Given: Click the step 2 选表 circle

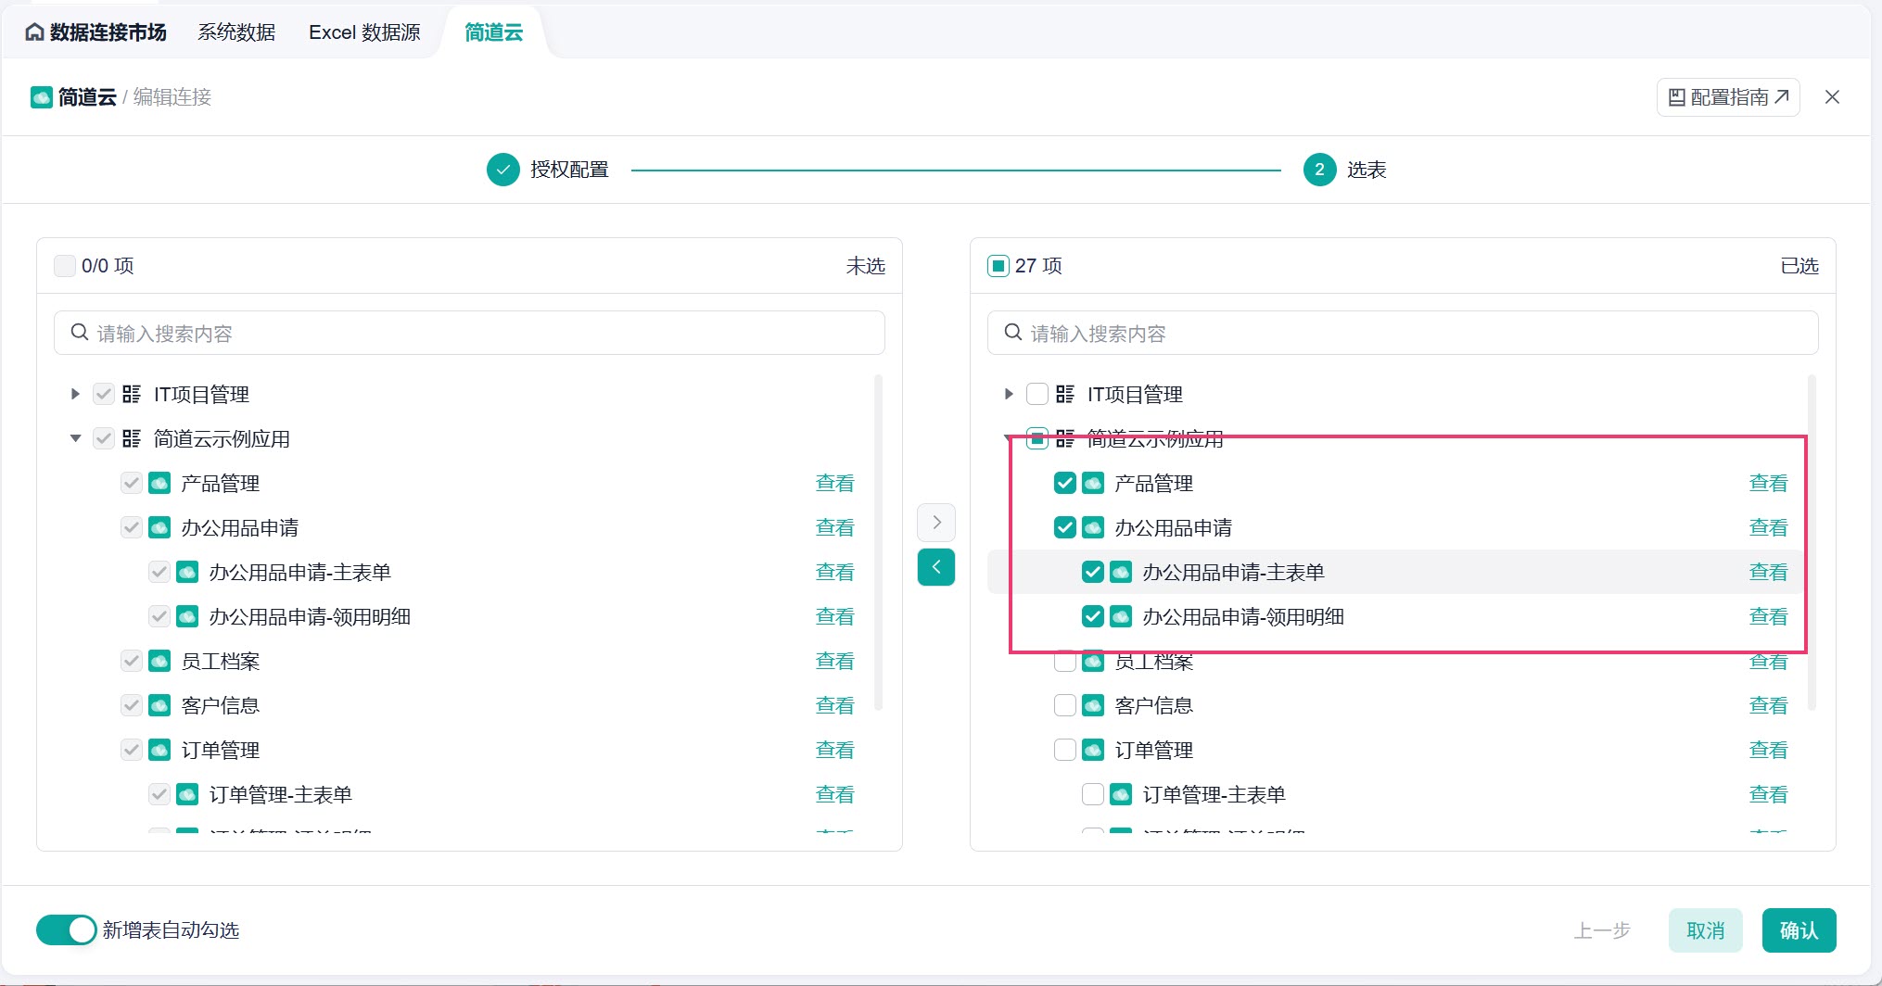Looking at the screenshot, I should pyautogui.click(x=1319, y=170).
